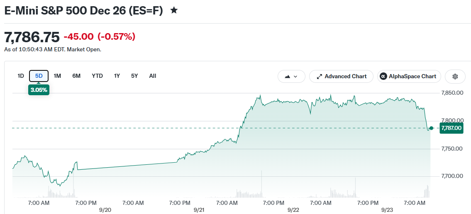The image size is (471, 214).
Task: Click the market status timestamp text
Action: (53, 50)
